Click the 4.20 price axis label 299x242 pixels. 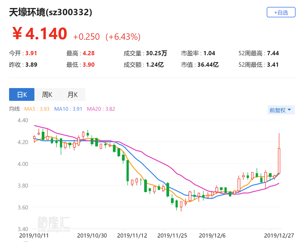pyautogui.click(x=23, y=142)
